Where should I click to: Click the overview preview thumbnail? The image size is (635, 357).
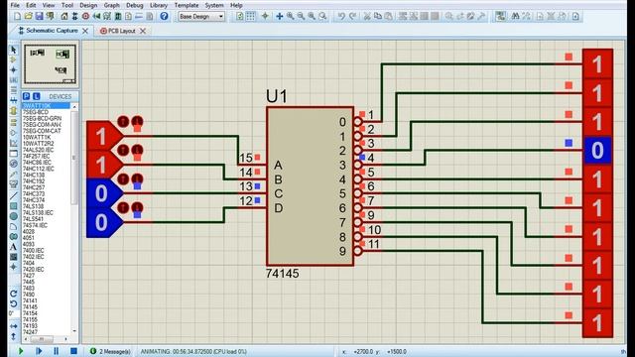click(50, 63)
